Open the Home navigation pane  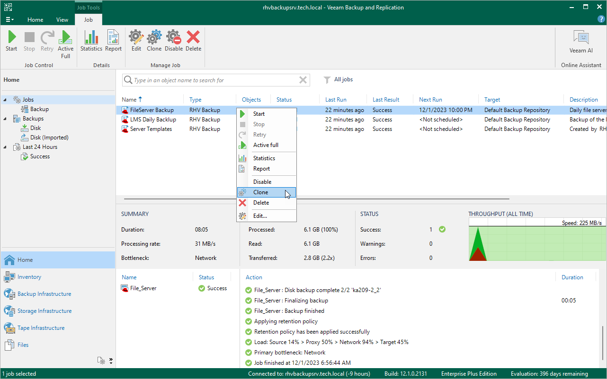tap(58, 260)
